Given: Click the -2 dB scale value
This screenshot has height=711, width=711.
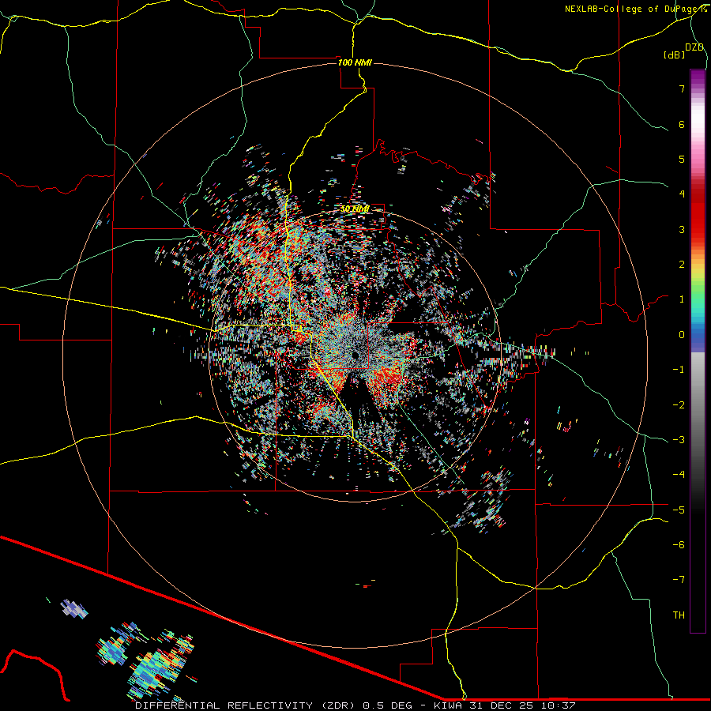Looking at the screenshot, I should pos(679,405).
